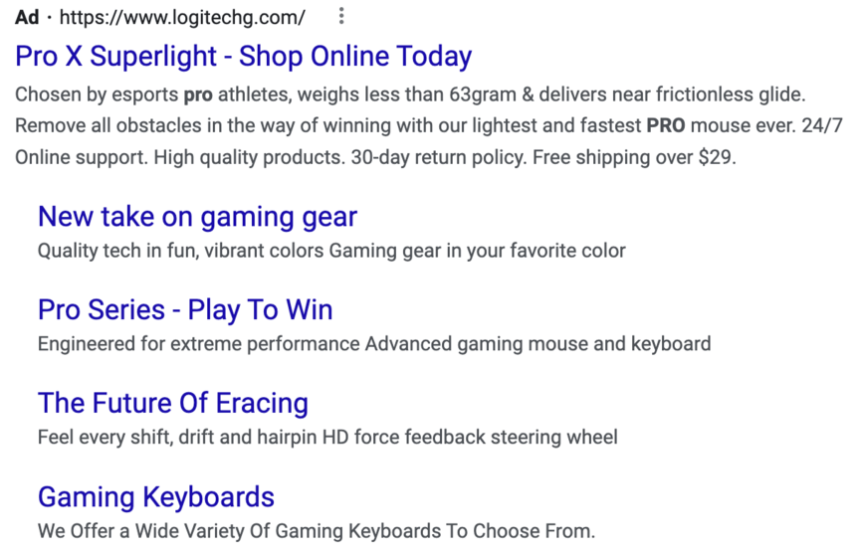Click the 'Free shipping over $29' text
The height and width of the screenshot is (554, 860).
(634, 159)
